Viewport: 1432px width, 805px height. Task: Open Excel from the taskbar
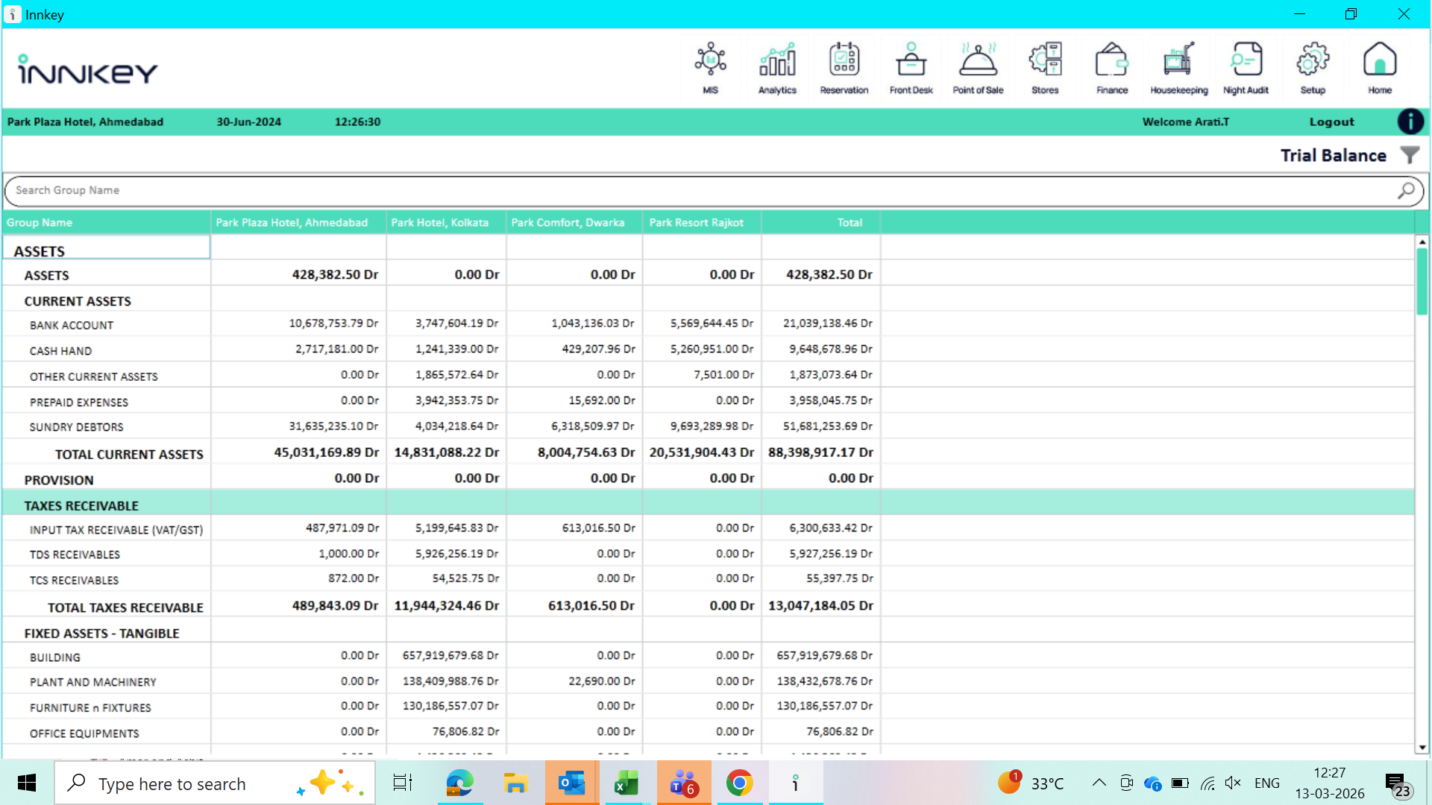pos(627,783)
